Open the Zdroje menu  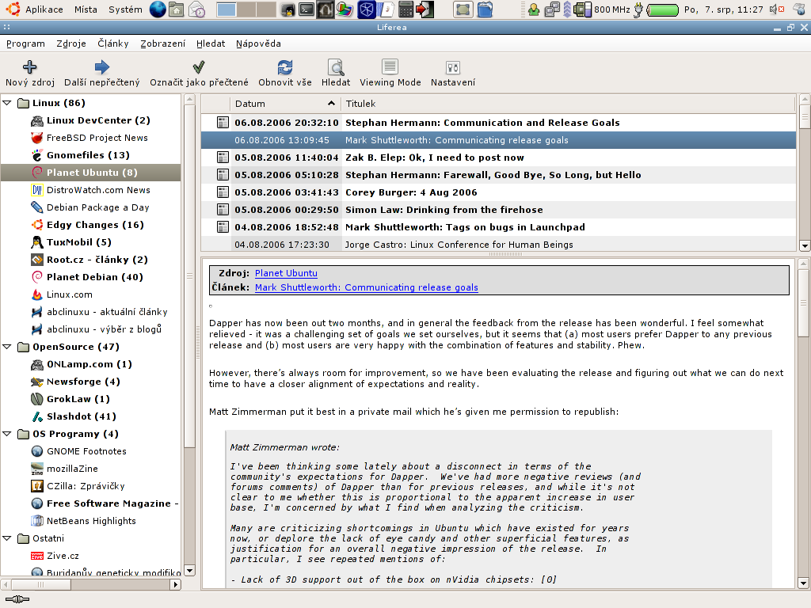[x=71, y=44]
